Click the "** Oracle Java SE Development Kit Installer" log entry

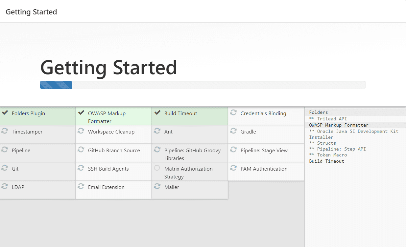click(354, 134)
